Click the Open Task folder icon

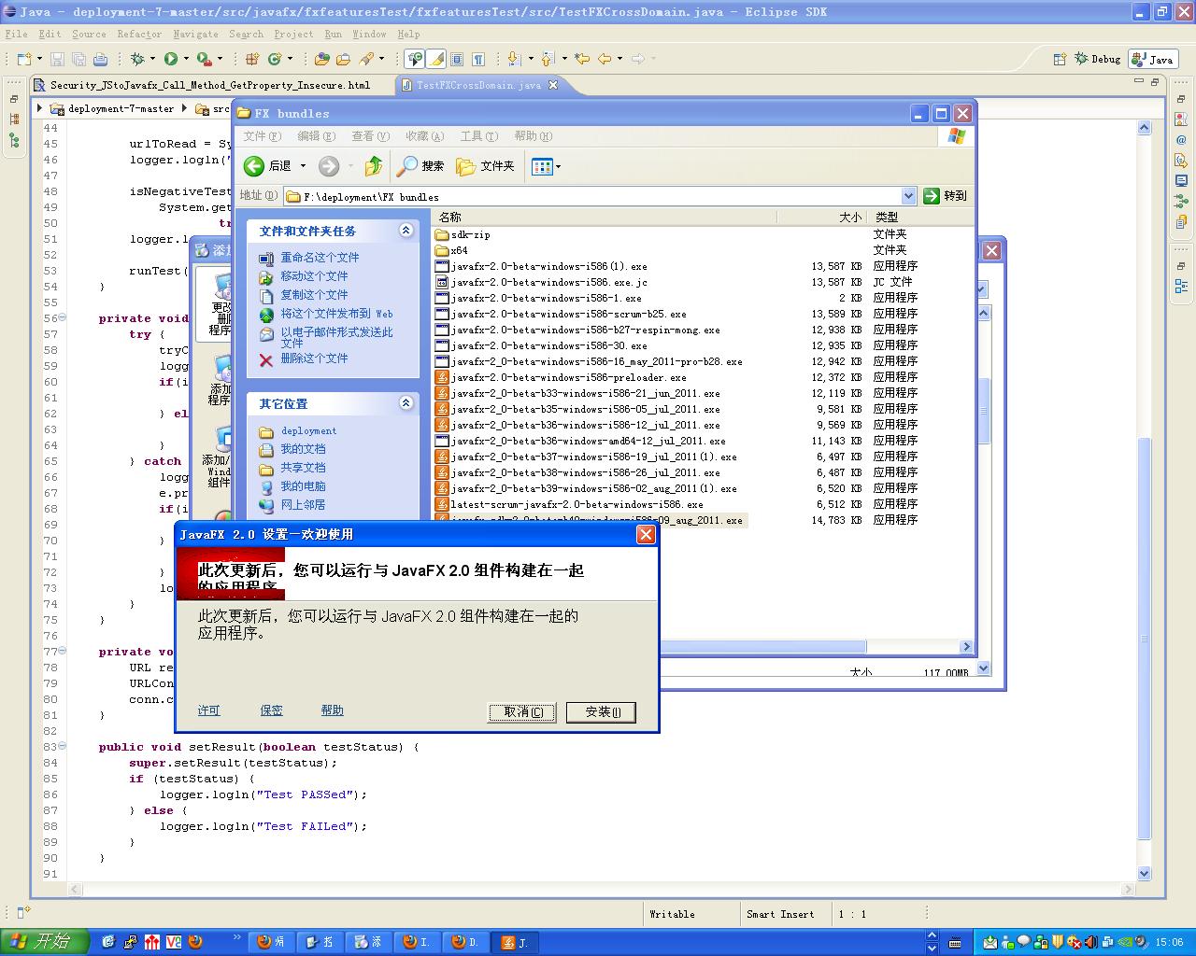[x=343, y=59]
